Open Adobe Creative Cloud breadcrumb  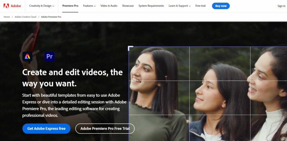tap(26, 17)
